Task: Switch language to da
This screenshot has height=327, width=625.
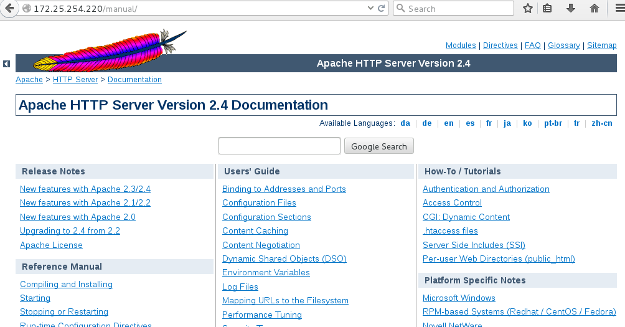Action: (x=405, y=123)
